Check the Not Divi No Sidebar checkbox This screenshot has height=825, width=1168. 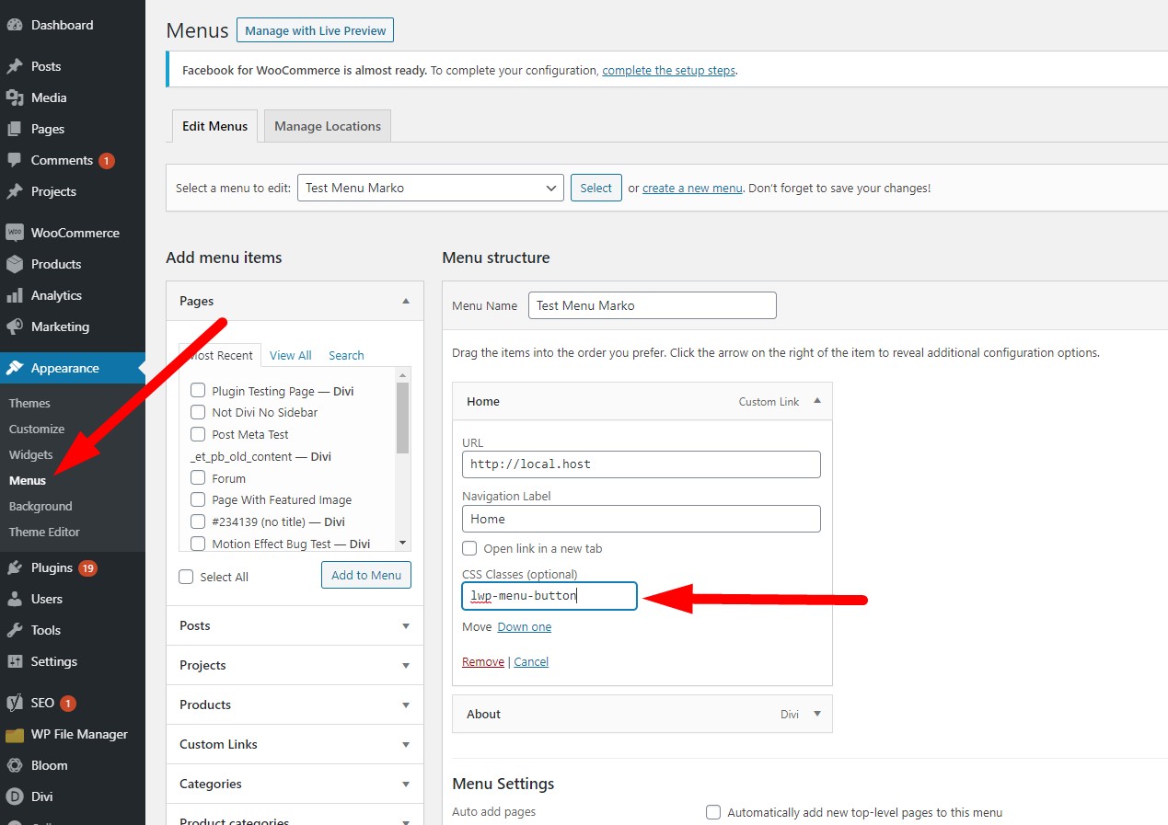point(198,412)
